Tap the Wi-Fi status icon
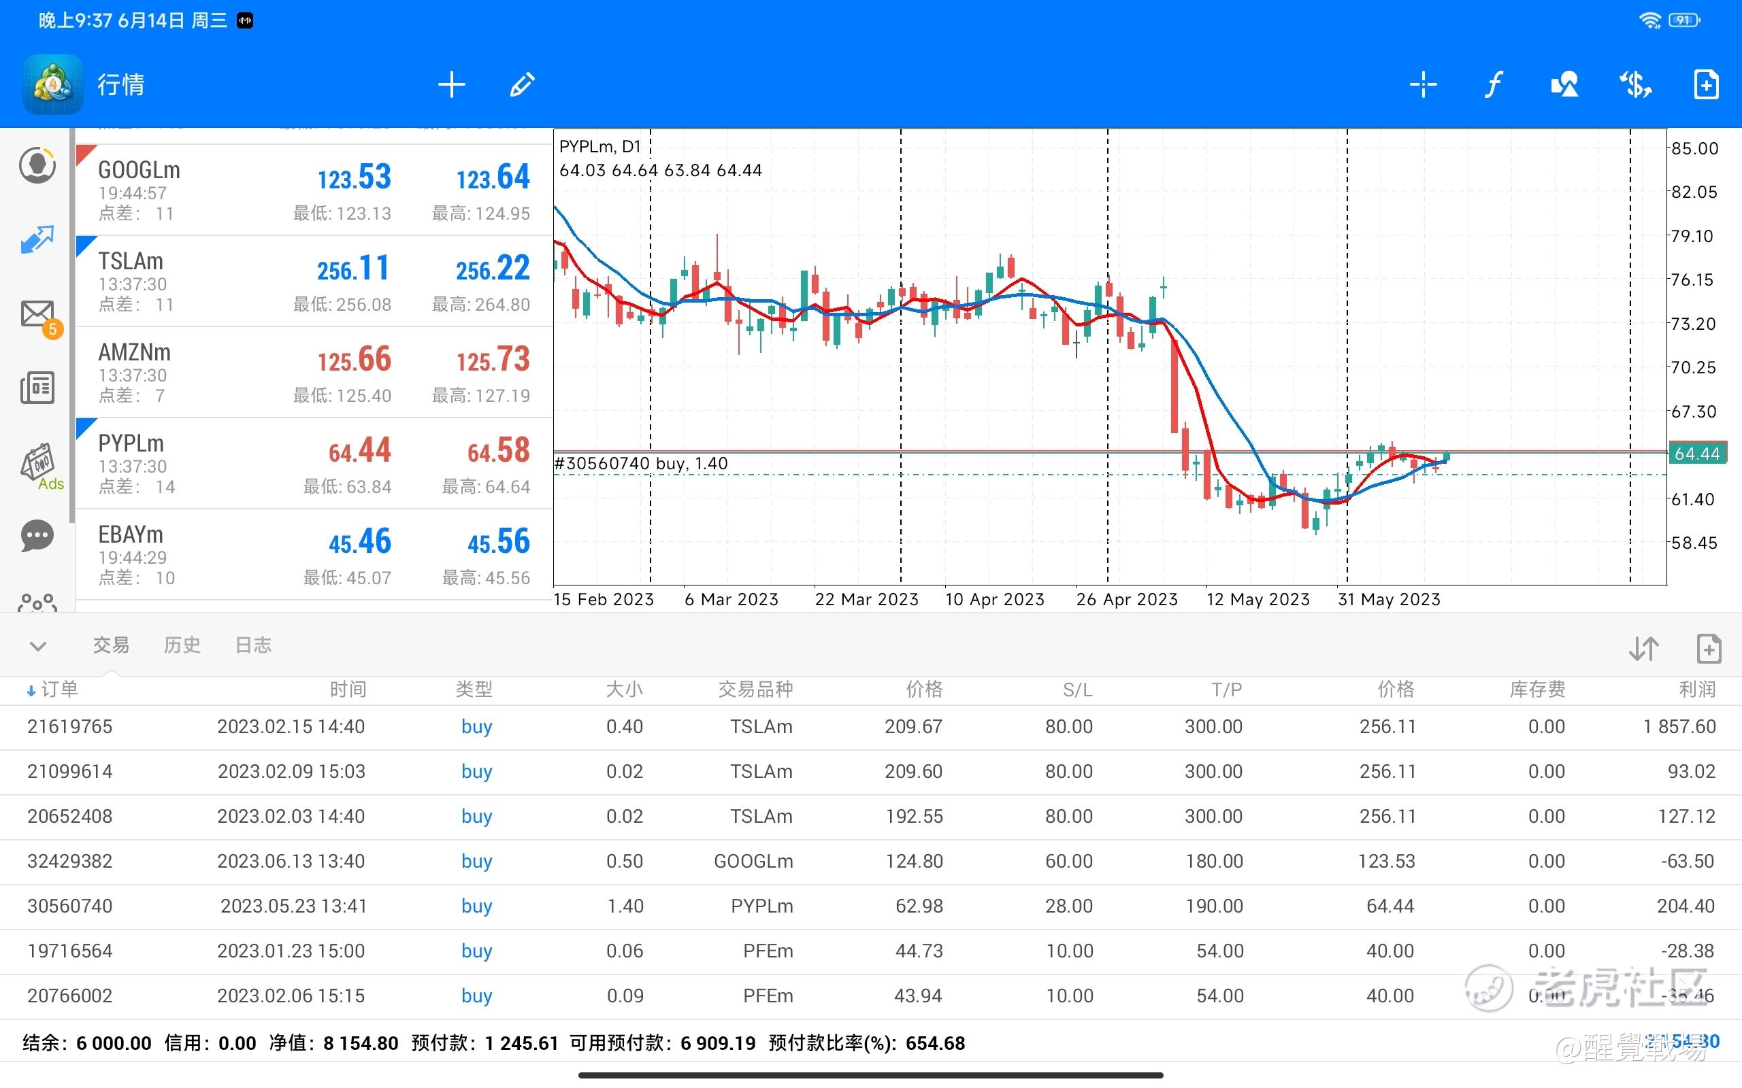 1650,20
